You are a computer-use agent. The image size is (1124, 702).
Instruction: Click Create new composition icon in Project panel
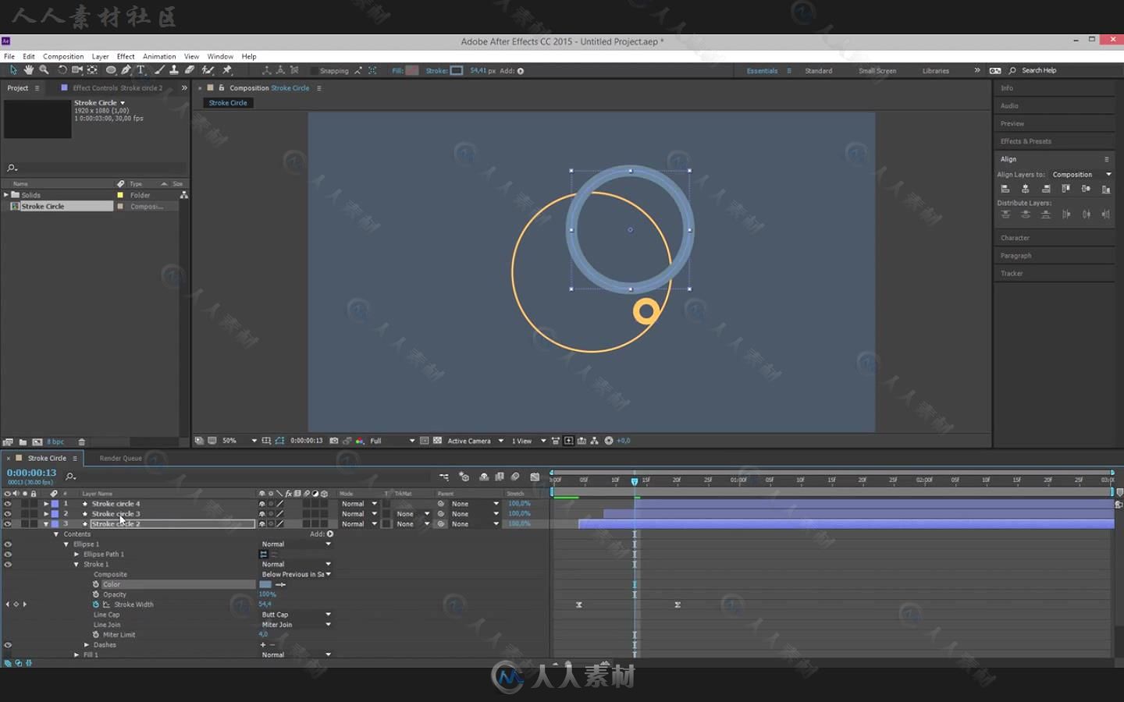(37, 442)
